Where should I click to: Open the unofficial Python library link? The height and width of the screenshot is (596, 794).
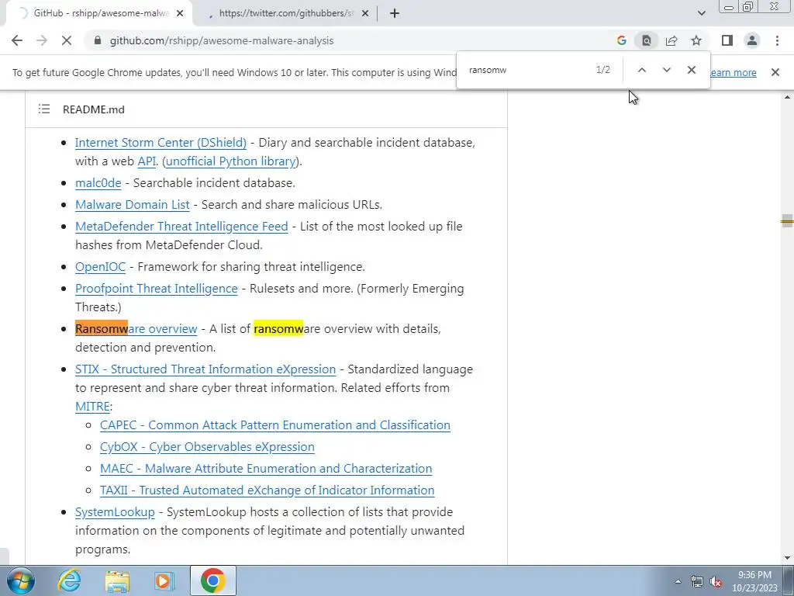point(231,161)
